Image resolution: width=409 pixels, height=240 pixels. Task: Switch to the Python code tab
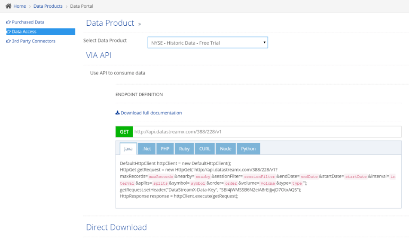pyautogui.click(x=248, y=149)
